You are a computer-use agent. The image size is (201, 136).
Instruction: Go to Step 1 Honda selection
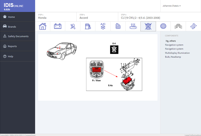pyautogui.click(x=56, y=17)
